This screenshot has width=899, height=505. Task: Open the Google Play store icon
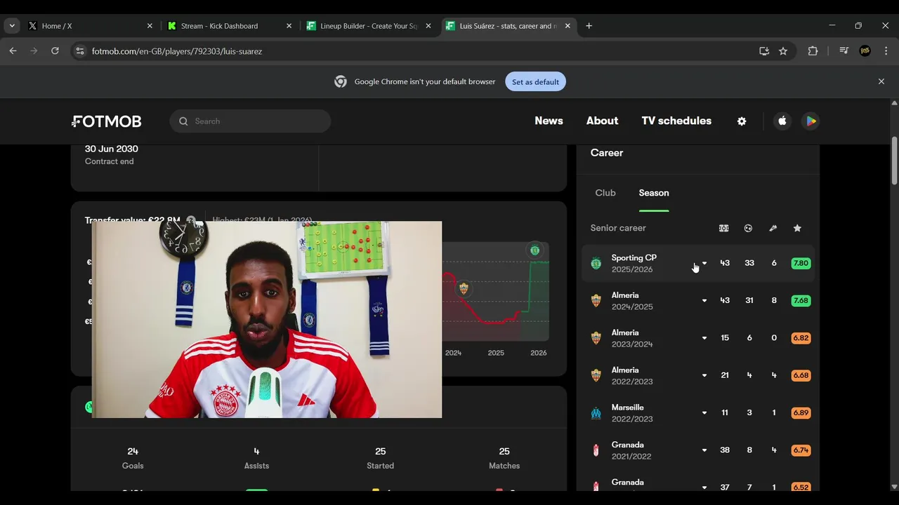(811, 121)
